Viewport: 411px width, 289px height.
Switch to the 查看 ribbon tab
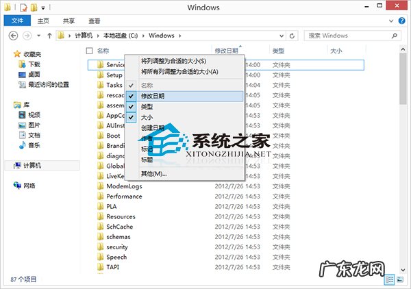point(94,21)
